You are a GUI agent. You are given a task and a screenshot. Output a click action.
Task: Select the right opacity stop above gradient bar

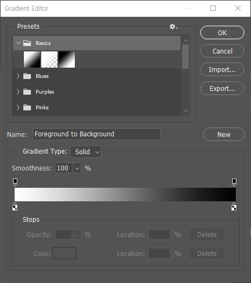pos(234,182)
